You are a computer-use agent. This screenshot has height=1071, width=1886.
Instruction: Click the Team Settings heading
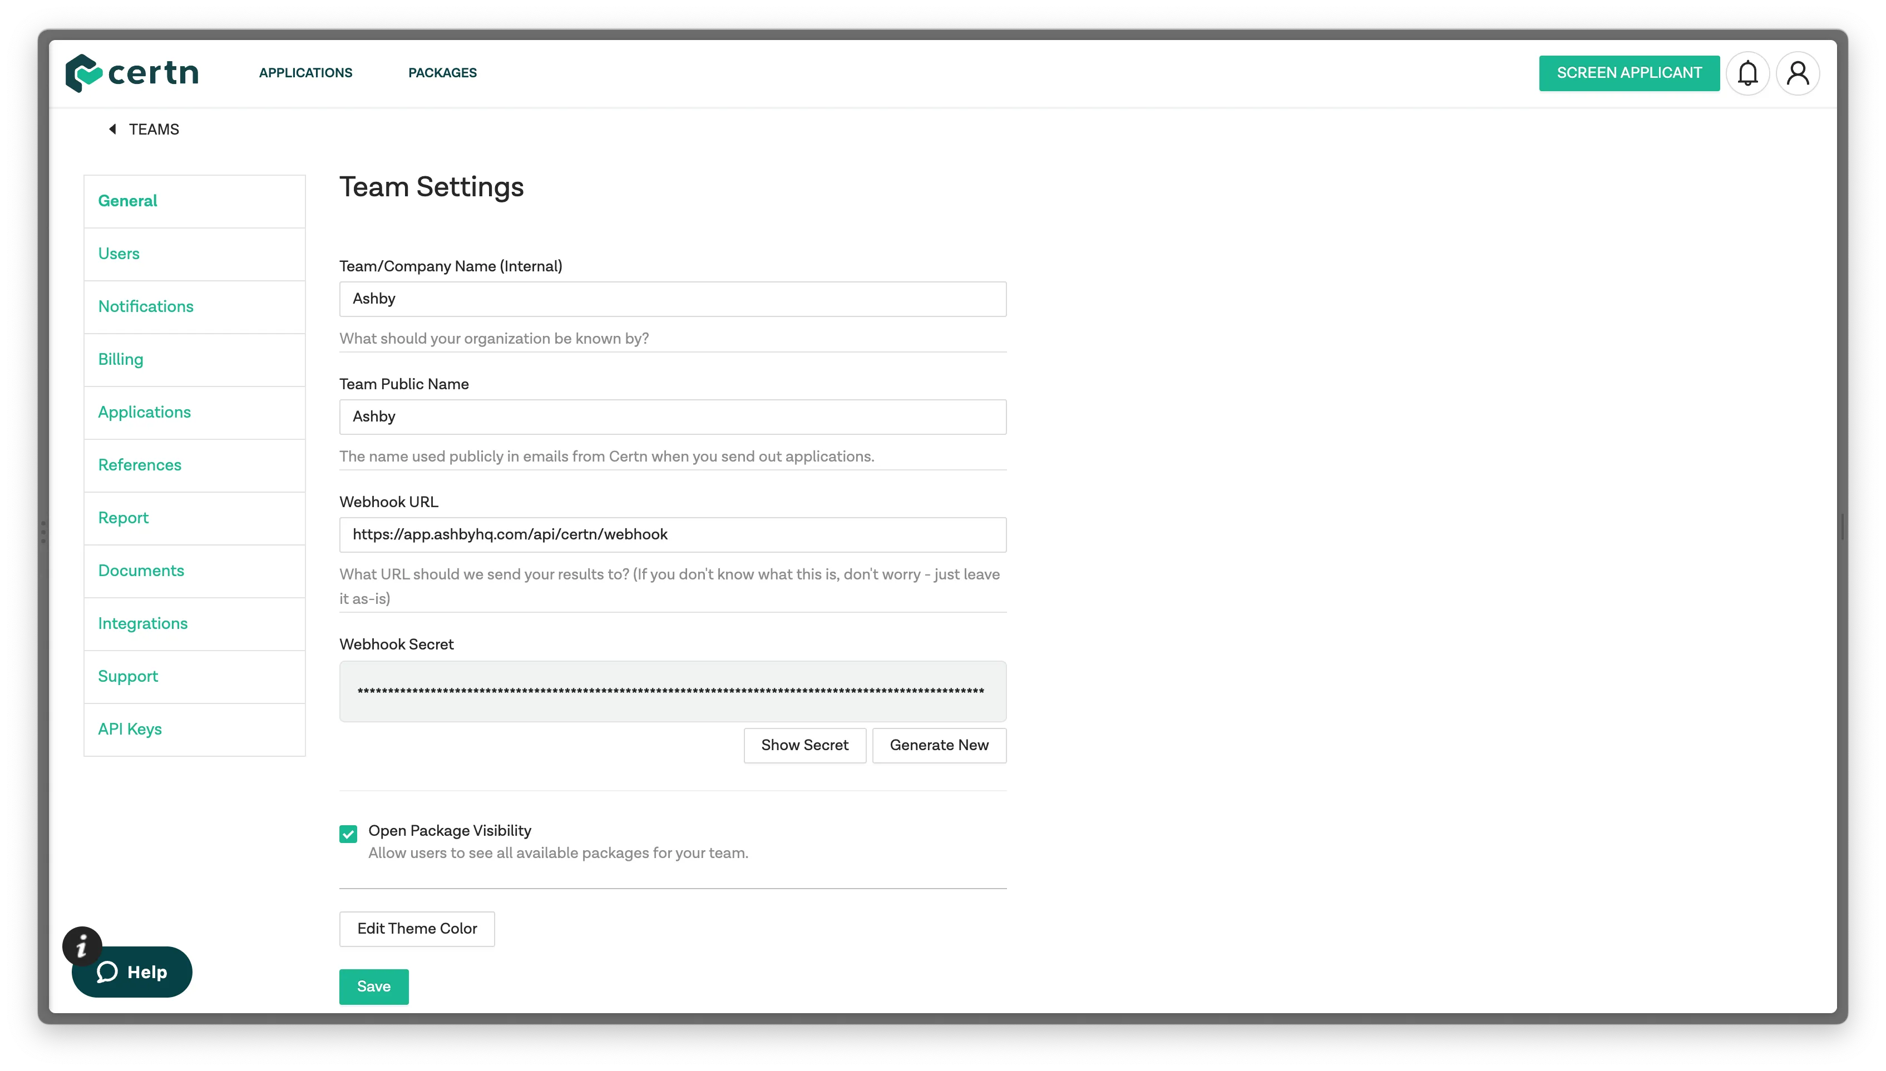point(431,187)
